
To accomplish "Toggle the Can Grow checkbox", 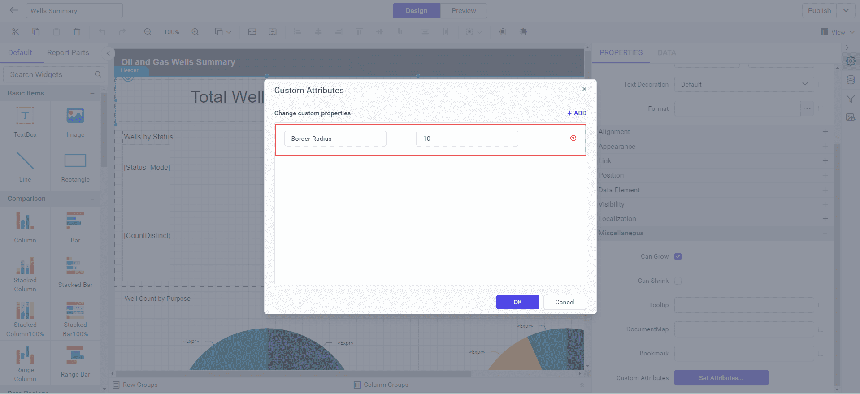I will pos(678,256).
